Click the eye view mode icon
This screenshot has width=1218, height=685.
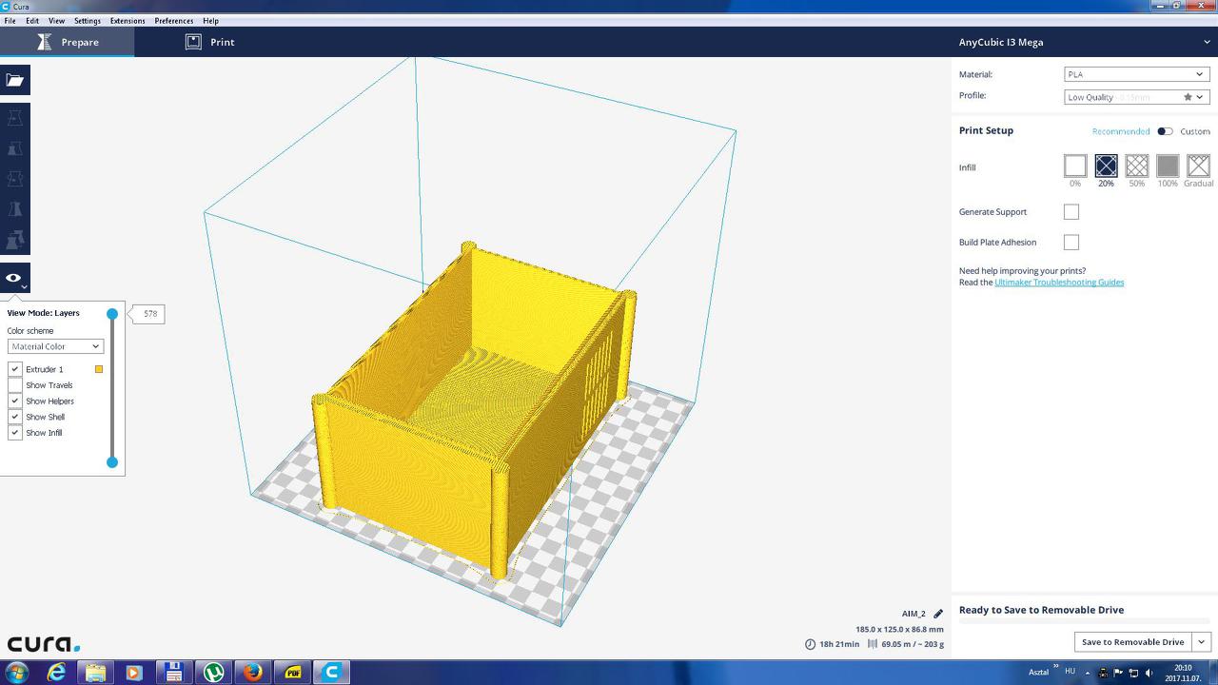click(15, 278)
